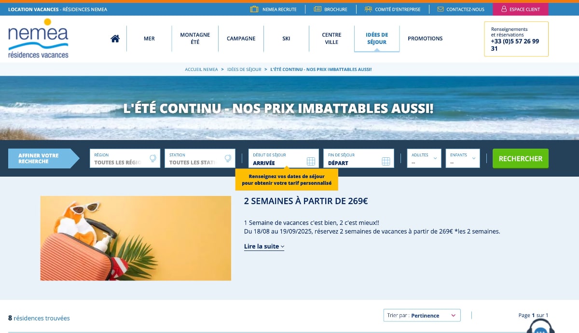This screenshot has width=579, height=333.
Task: Click the Contactez-nous envelope icon
Action: point(440,9)
